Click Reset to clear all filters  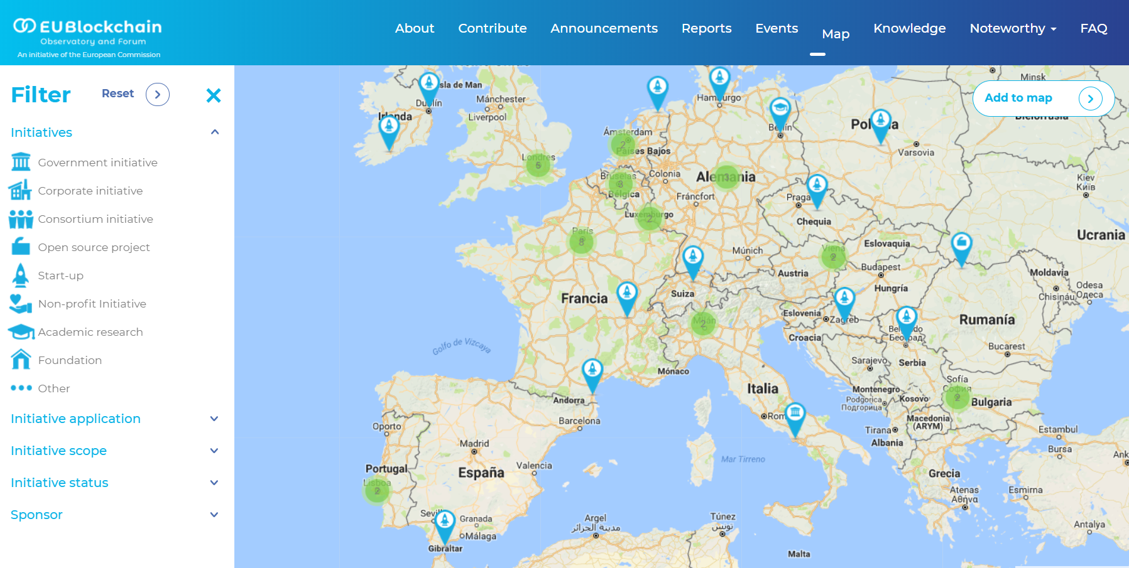click(118, 93)
